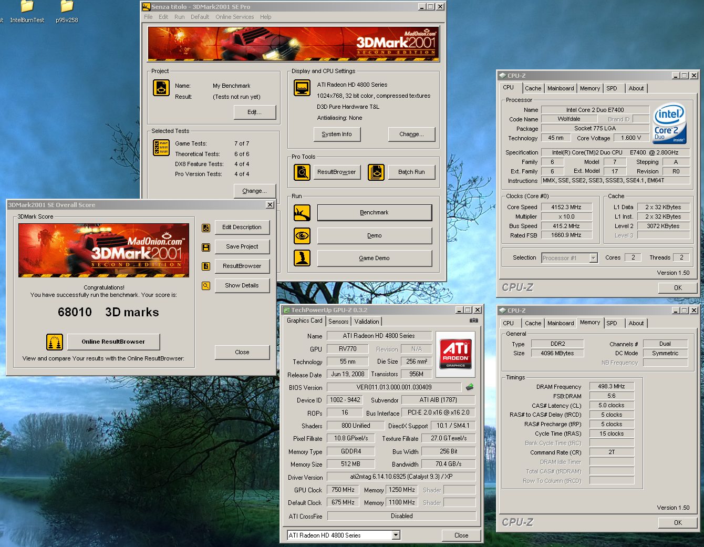The image size is (704, 547).
Task: Switch to SPD tab in upper CPU-Z window
Action: pos(612,88)
